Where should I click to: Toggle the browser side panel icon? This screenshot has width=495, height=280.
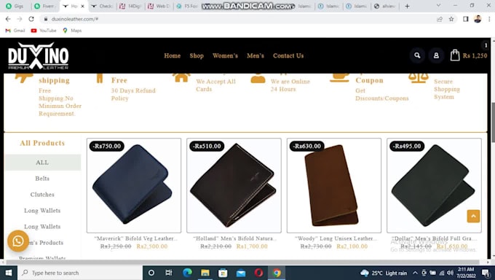466,19
